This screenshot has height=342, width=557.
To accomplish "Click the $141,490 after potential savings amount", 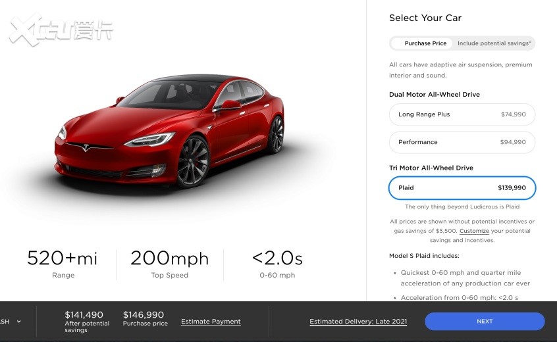I will tap(84, 314).
